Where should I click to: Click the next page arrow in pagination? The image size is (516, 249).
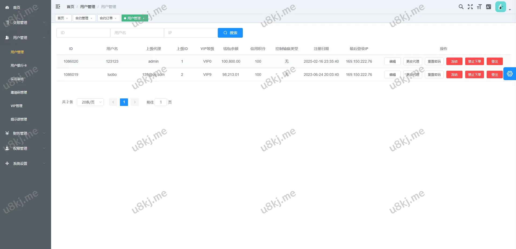(135, 102)
